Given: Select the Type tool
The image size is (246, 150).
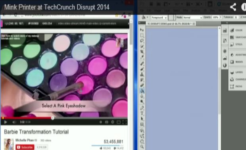Looking at the screenshot, I should (x=142, y=113).
